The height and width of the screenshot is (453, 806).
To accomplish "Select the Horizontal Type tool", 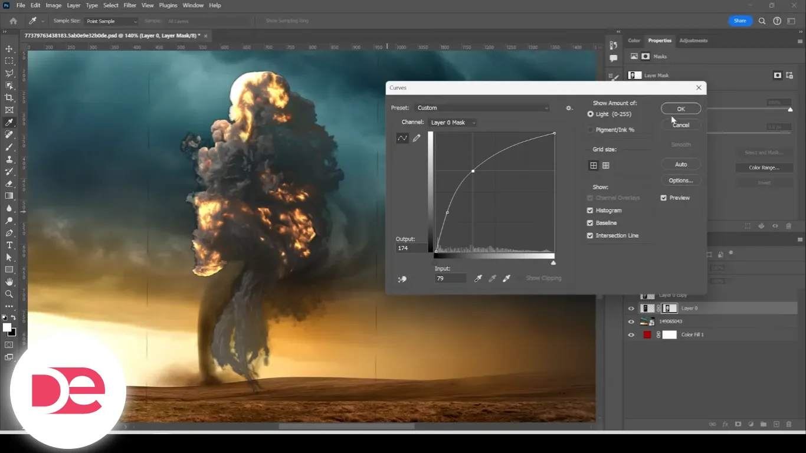I will tap(9, 245).
